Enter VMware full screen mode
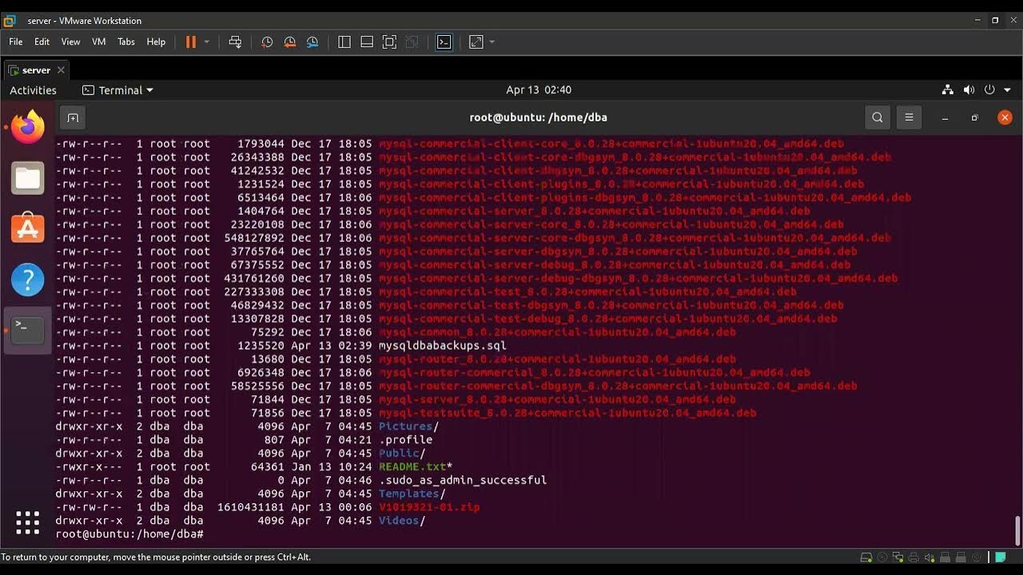The image size is (1023, 575). click(389, 42)
